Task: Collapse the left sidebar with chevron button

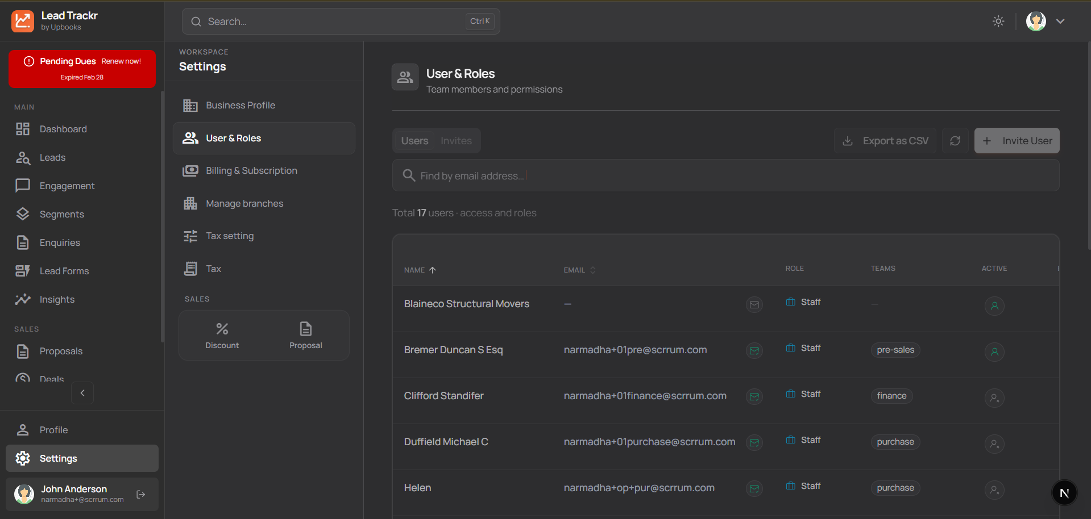Action: (x=82, y=393)
